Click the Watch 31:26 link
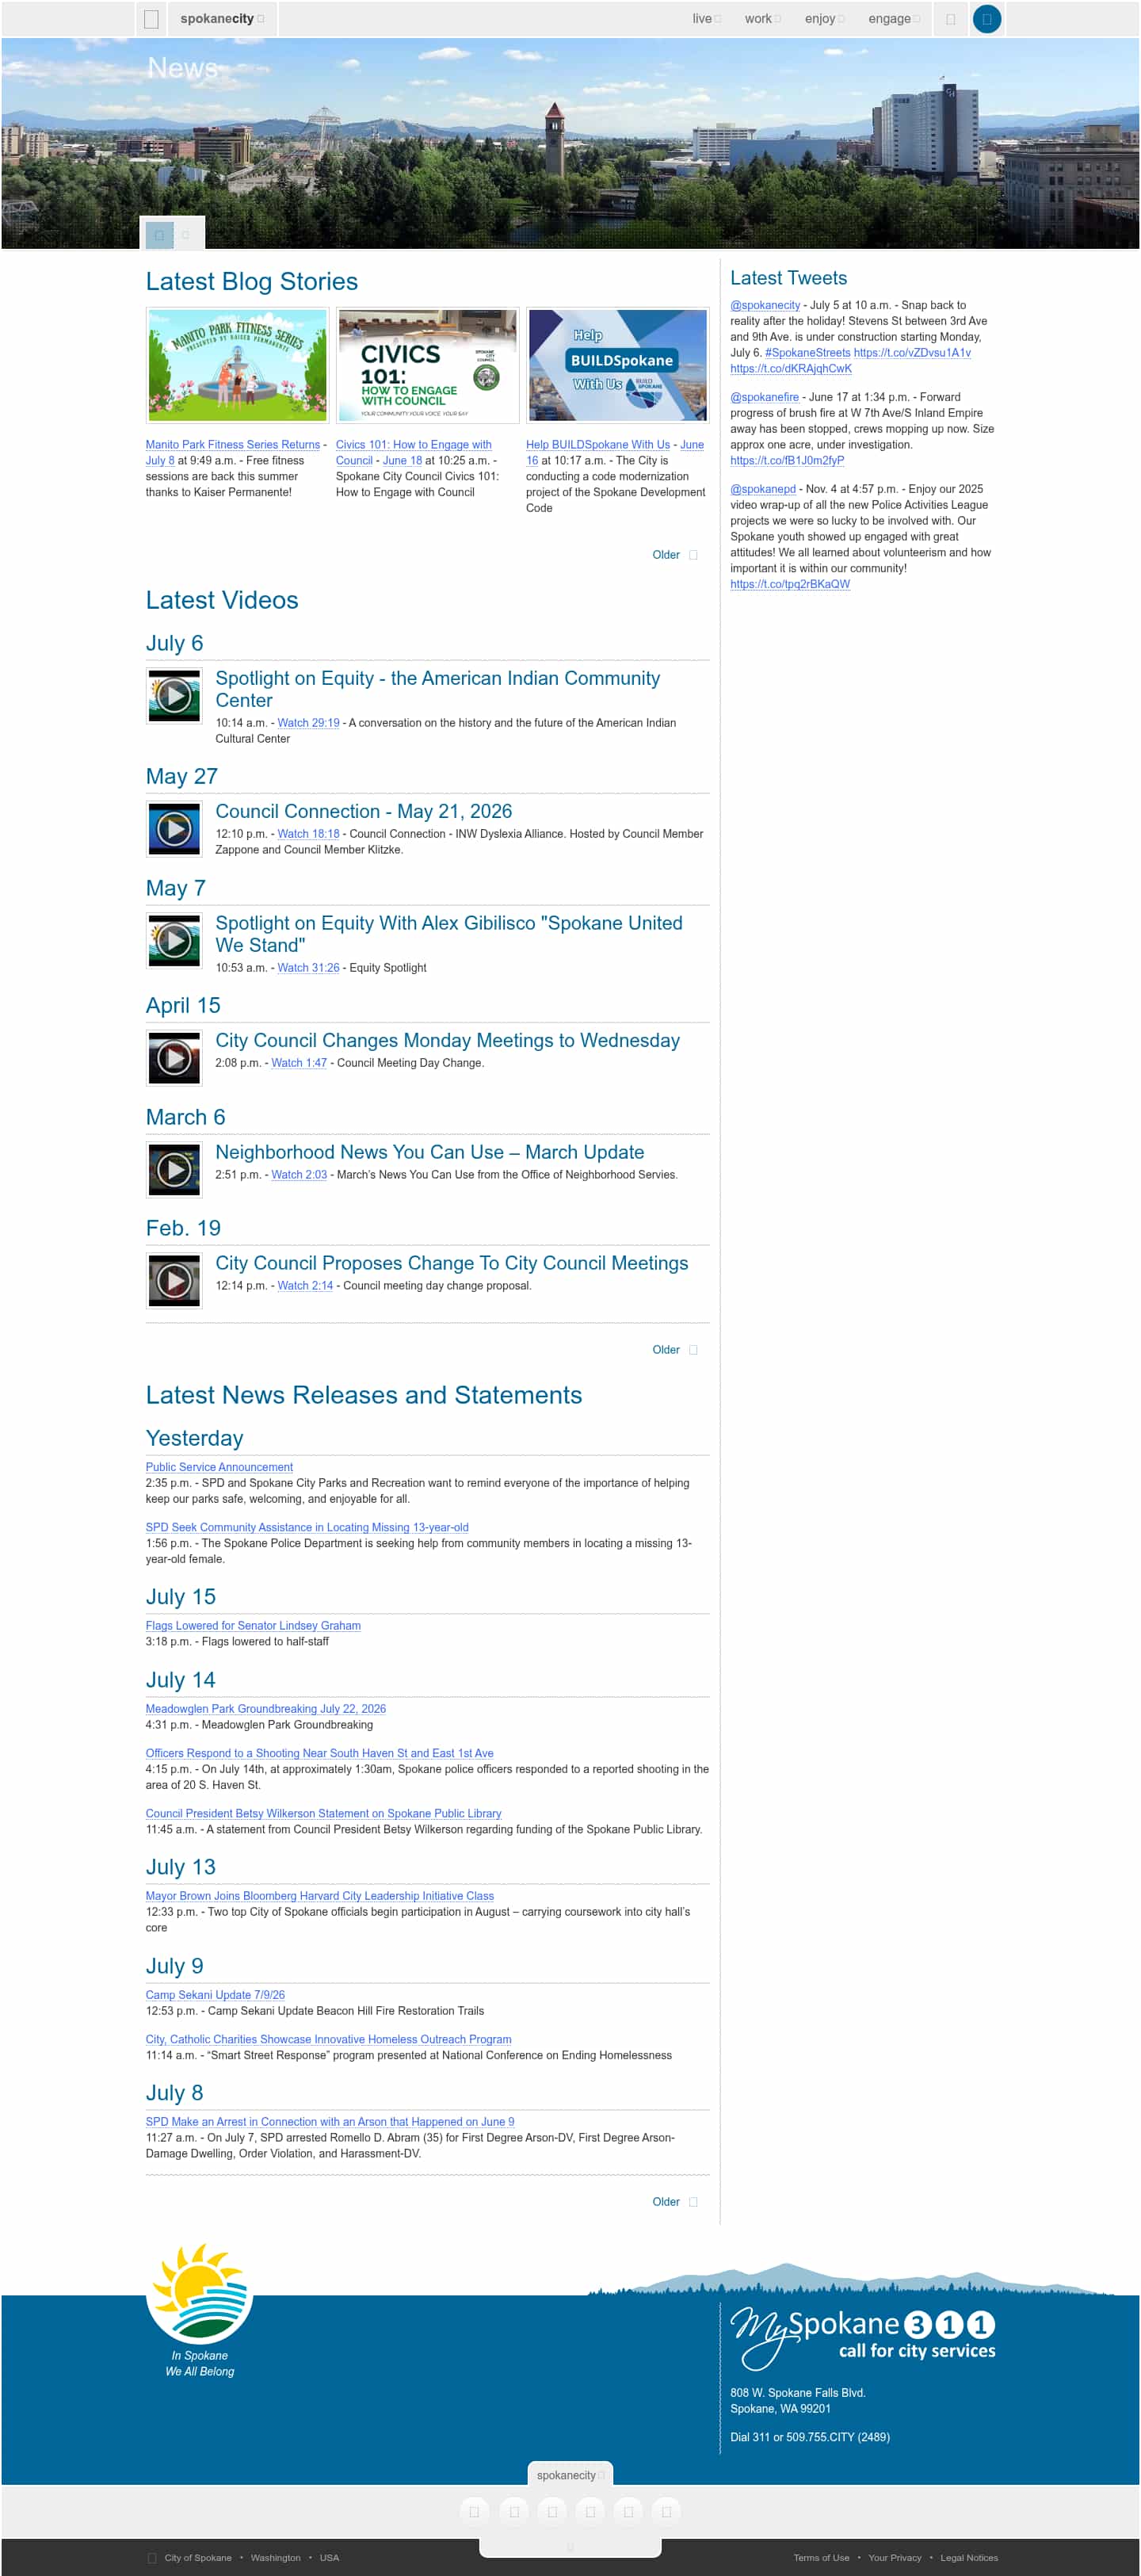Image resolution: width=1141 pixels, height=2576 pixels. 308,968
